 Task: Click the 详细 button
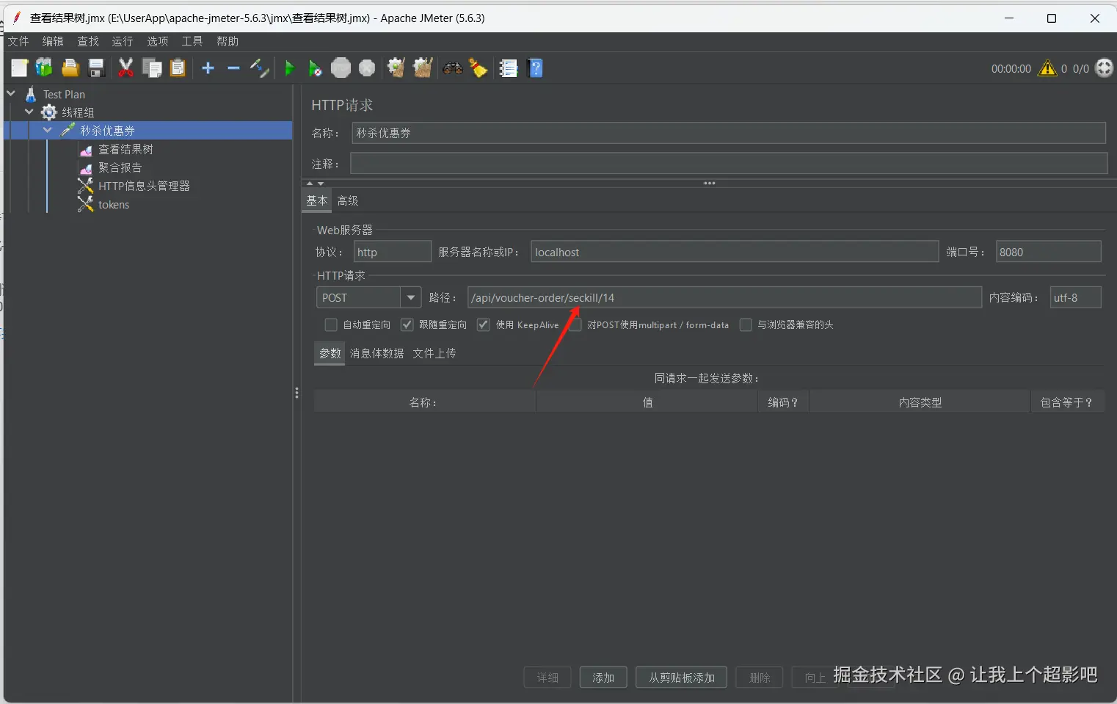point(547,678)
